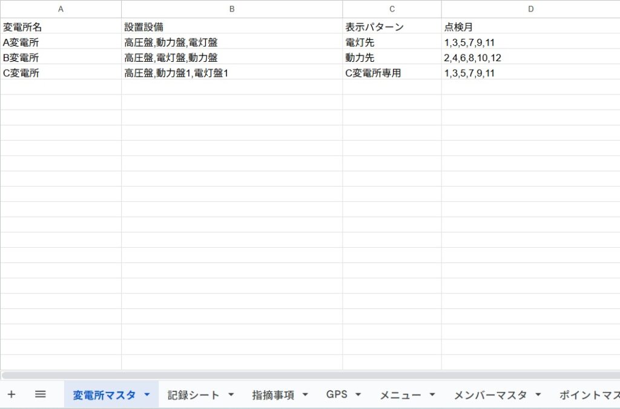Select the メンバーマスタ sheet tab
This screenshot has height=409, width=620.
coord(489,395)
